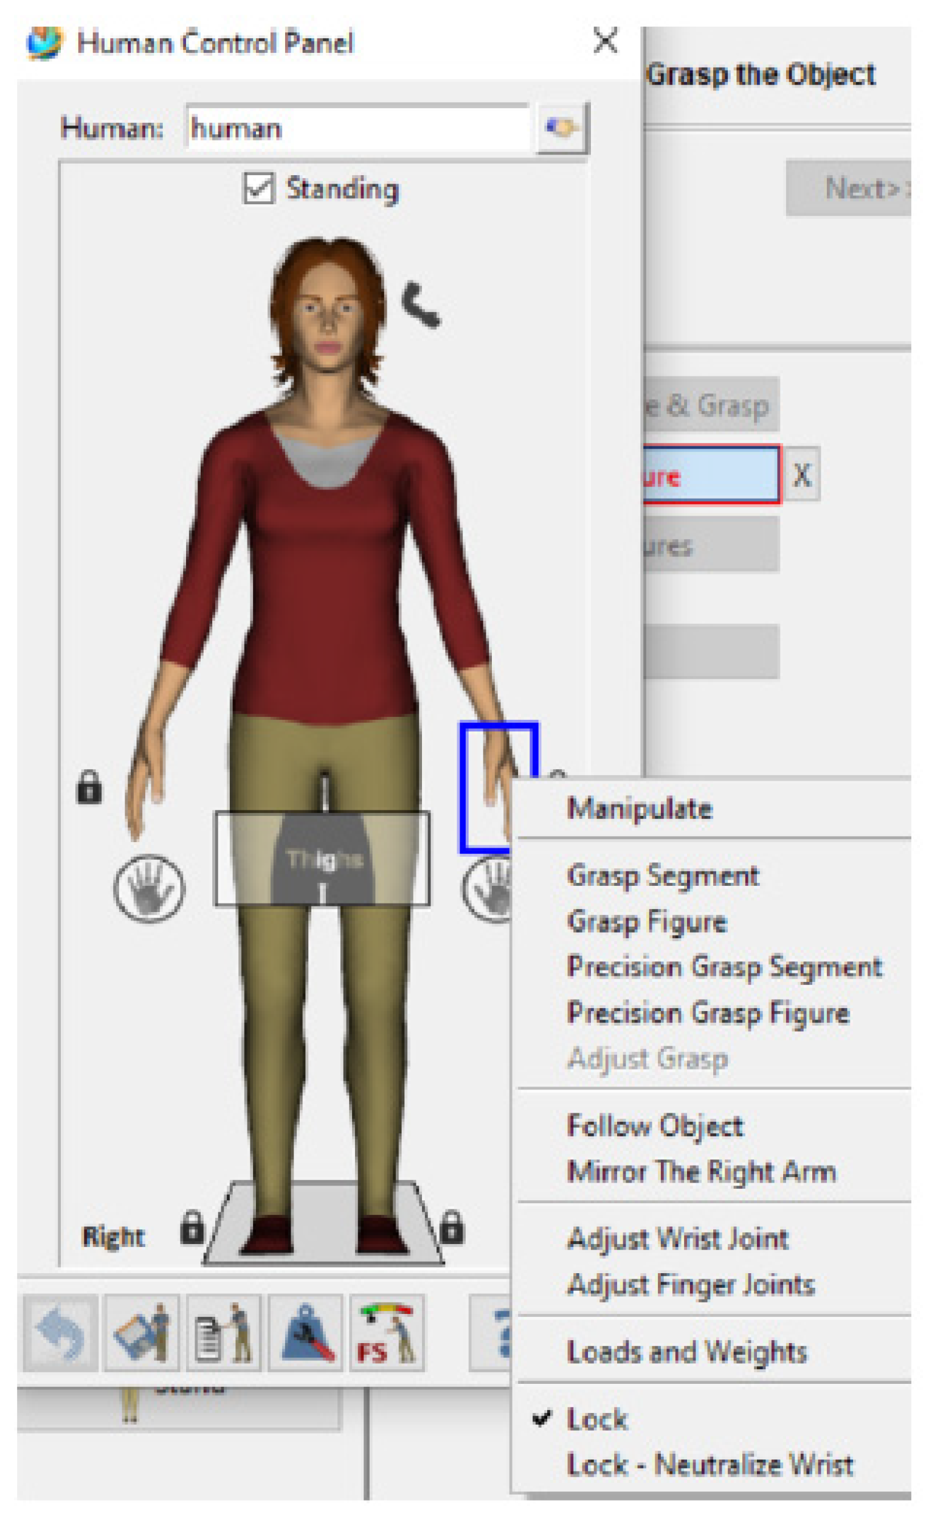Uncheck the Standing checkbox

click(258, 188)
